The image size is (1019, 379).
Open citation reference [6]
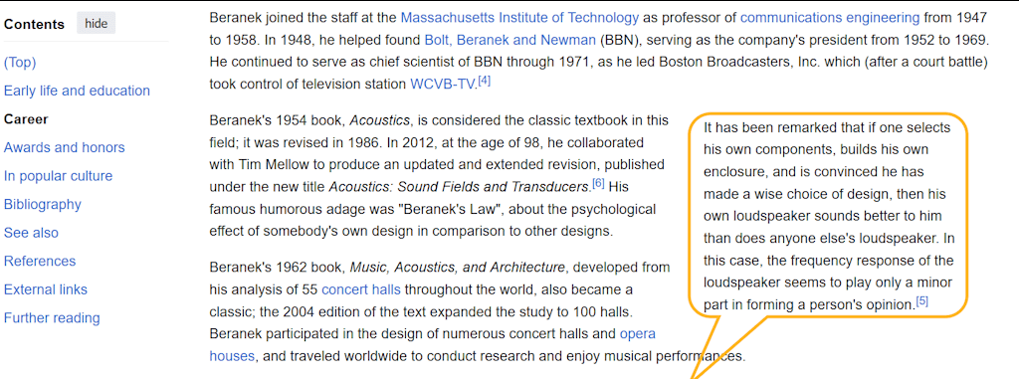click(598, 183)
